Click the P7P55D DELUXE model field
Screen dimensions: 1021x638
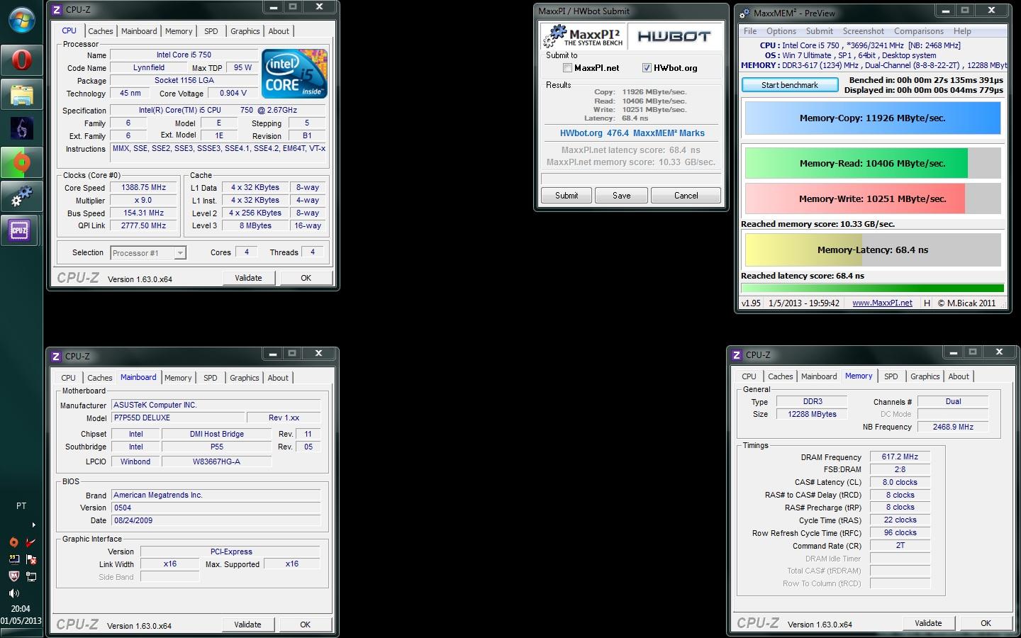(x=178, y=418)
